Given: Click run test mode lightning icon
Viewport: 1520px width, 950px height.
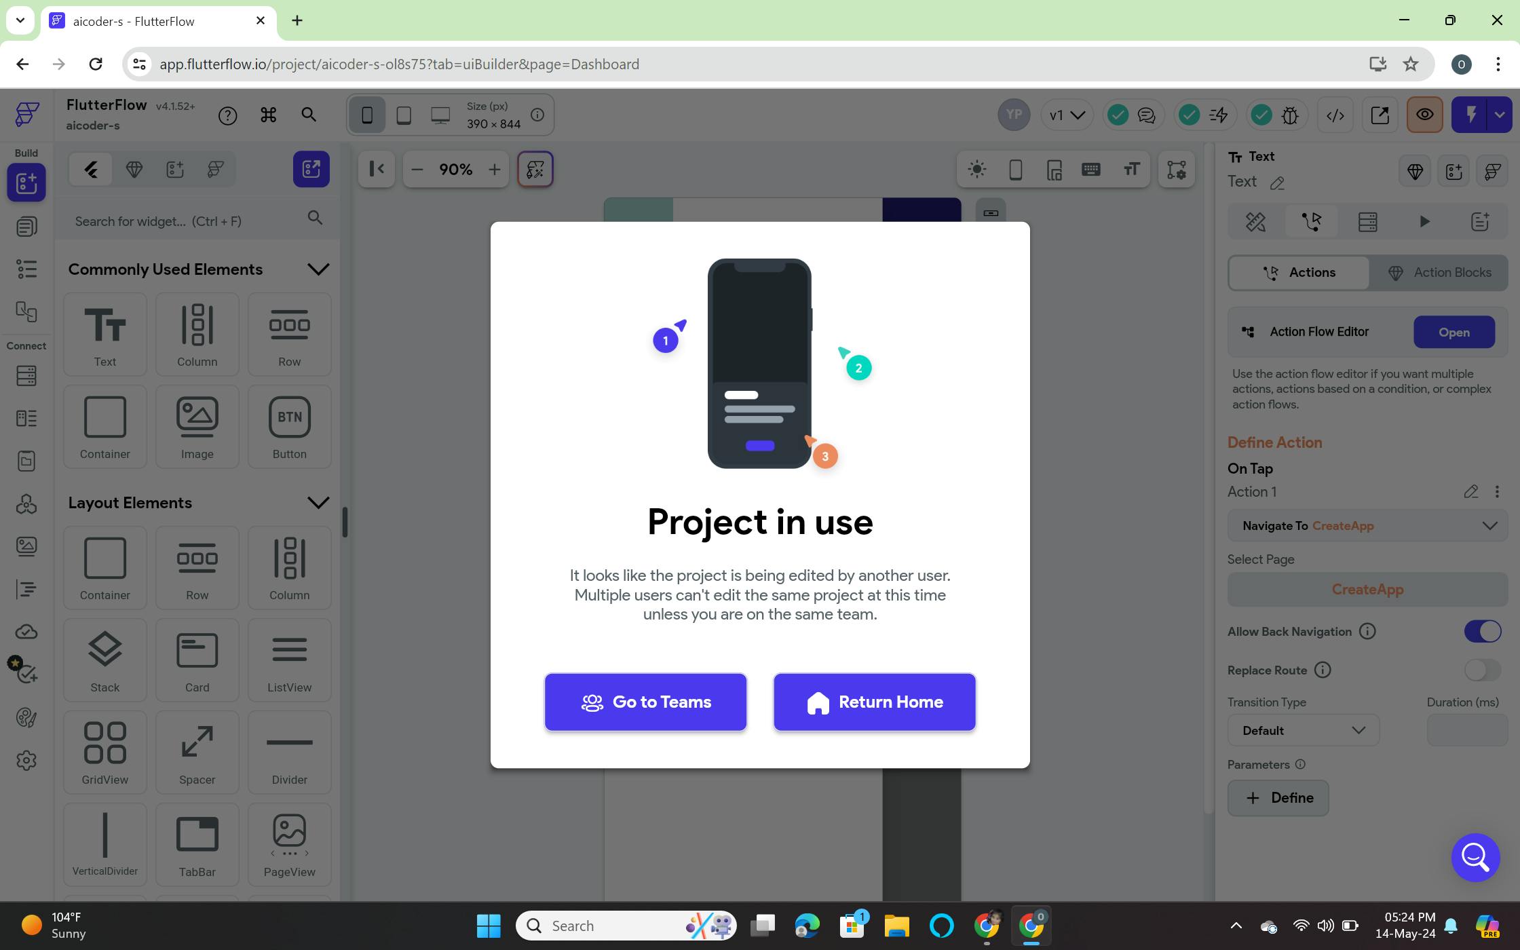Looking at the screenshot, I should click(1470, 115).
